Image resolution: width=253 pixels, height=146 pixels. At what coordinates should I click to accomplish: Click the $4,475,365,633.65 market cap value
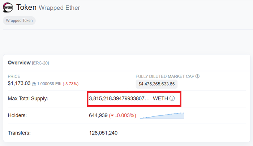pos(156,84)
